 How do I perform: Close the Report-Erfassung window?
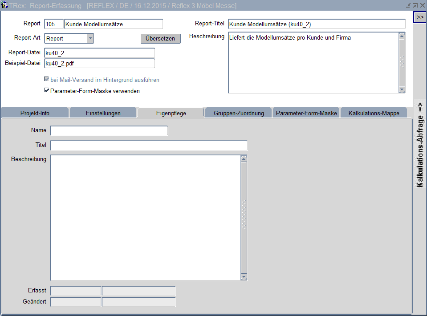pos(422,5)
